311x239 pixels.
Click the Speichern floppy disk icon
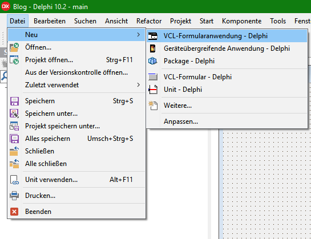click(x=14, y=101)
